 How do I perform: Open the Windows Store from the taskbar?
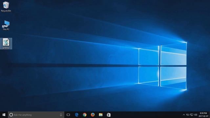point(109,115)
